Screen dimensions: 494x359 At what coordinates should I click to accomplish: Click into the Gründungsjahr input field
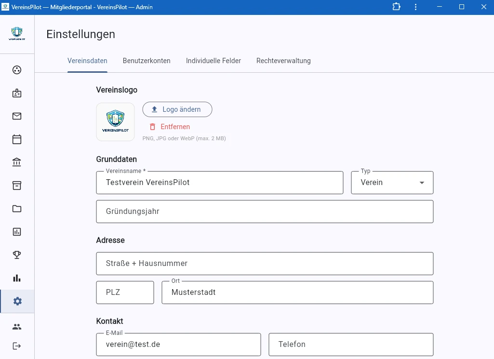click(x=265, y=211)
